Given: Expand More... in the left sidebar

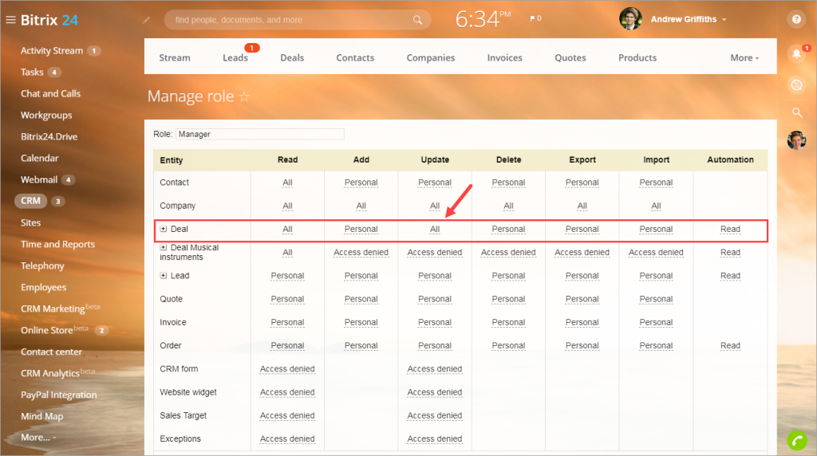Looking at the screenshot, I should pos(38,437).
